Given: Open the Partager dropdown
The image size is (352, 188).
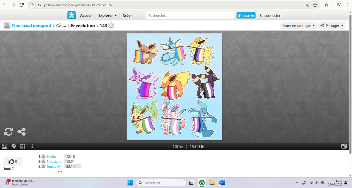Looking at the screenshot, I should coord(332,26).
